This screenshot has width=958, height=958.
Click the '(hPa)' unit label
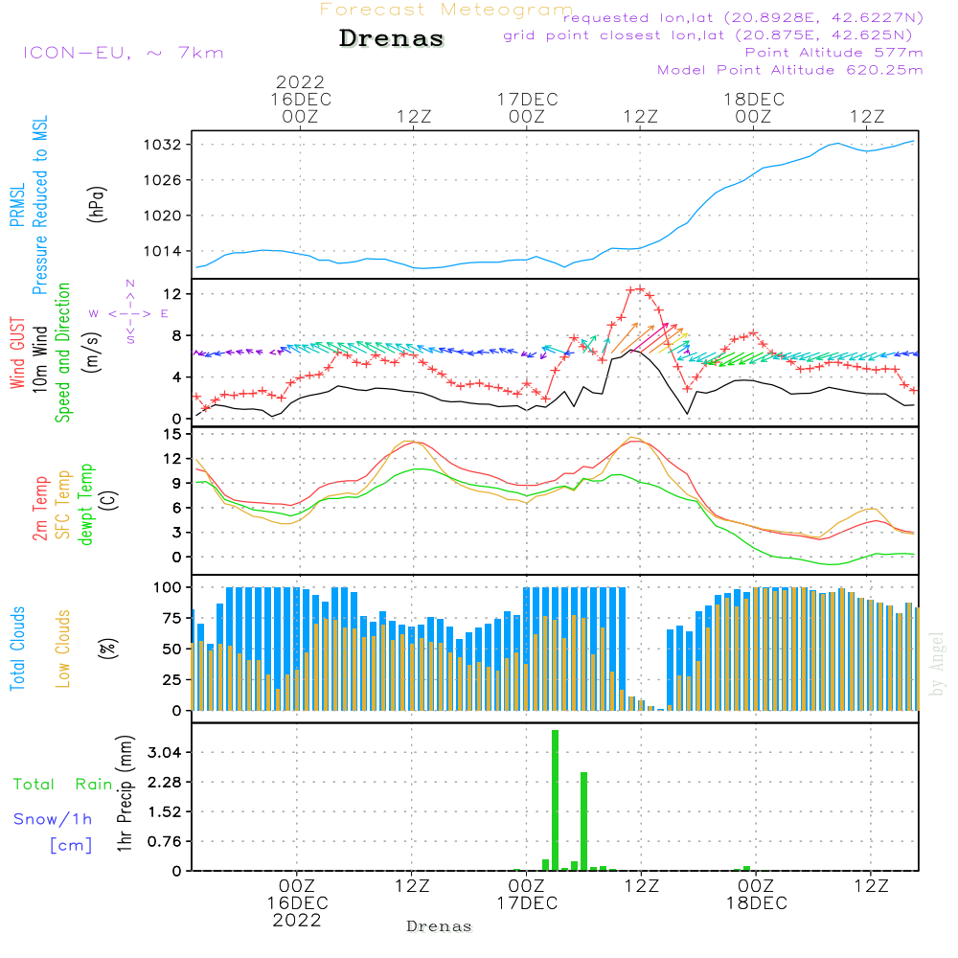tap(97, 205)
